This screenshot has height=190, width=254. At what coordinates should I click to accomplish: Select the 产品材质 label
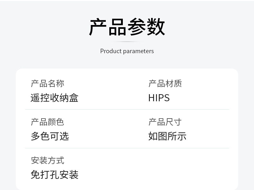pyautogui.click(x=165, y=83)
